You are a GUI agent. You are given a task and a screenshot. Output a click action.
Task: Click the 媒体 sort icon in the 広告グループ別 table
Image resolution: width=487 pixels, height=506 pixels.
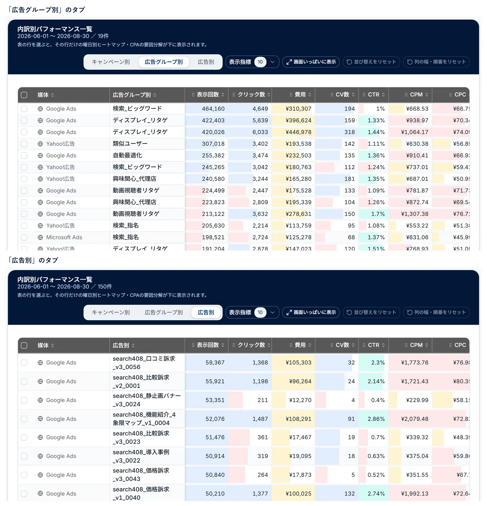pyautogui.click(x=53, y=95)
